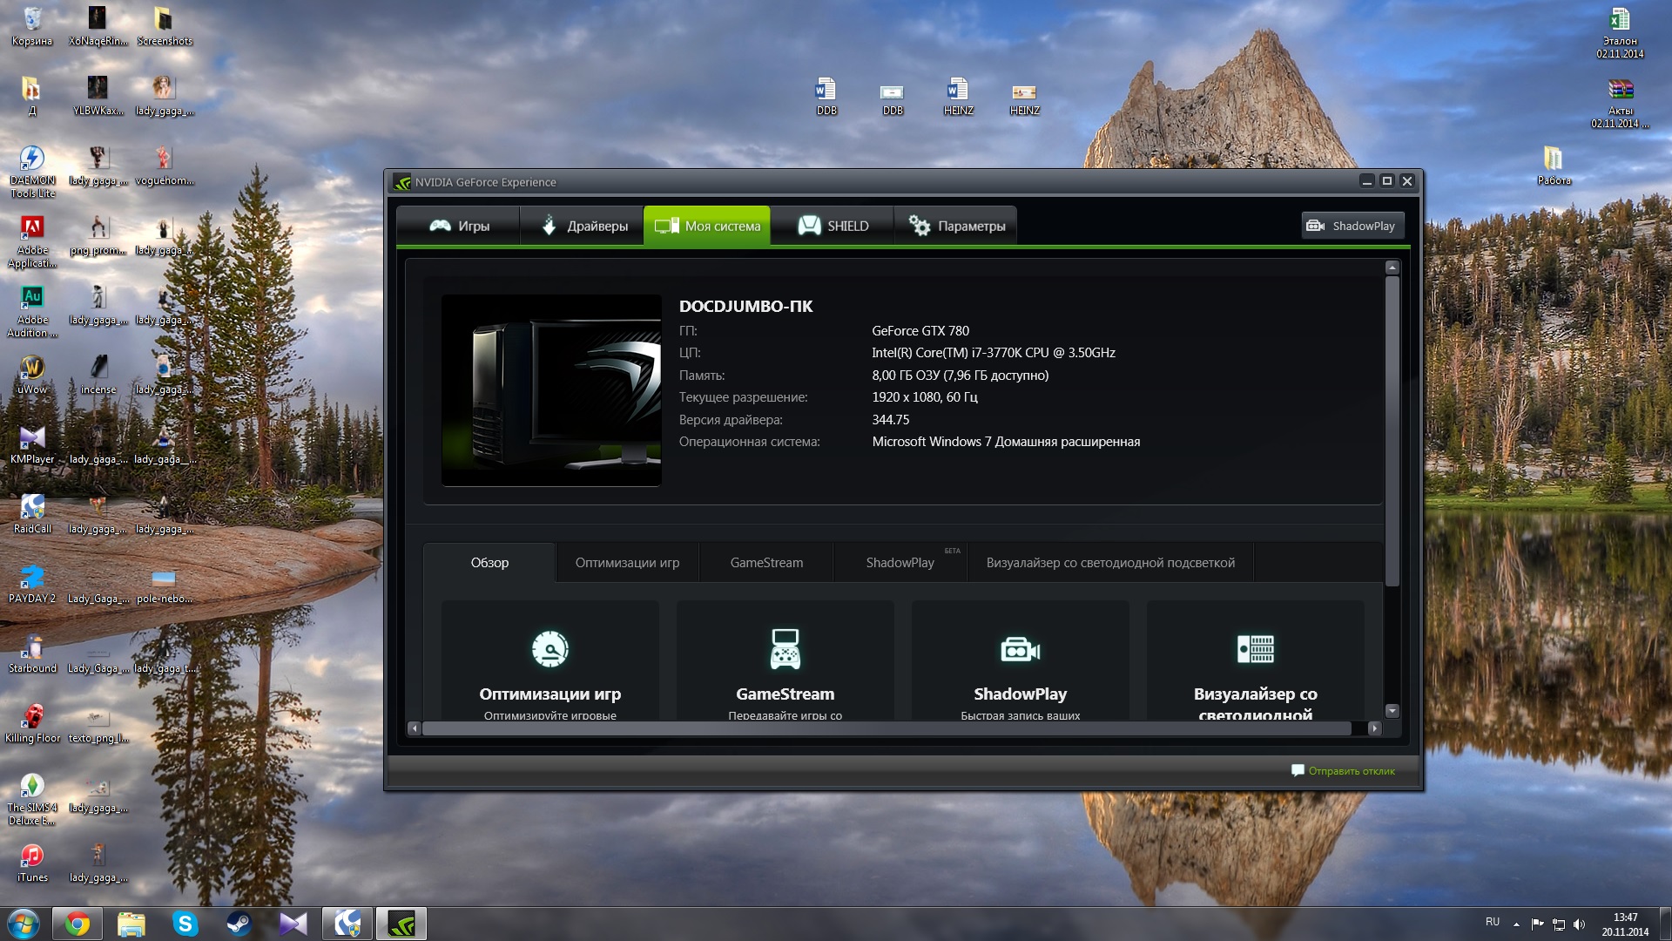Image resolution: width=1672 pixels, height=941 pixels.
Task: Click the volume speaker tray icon
Action: click(x=1579, y=924)
